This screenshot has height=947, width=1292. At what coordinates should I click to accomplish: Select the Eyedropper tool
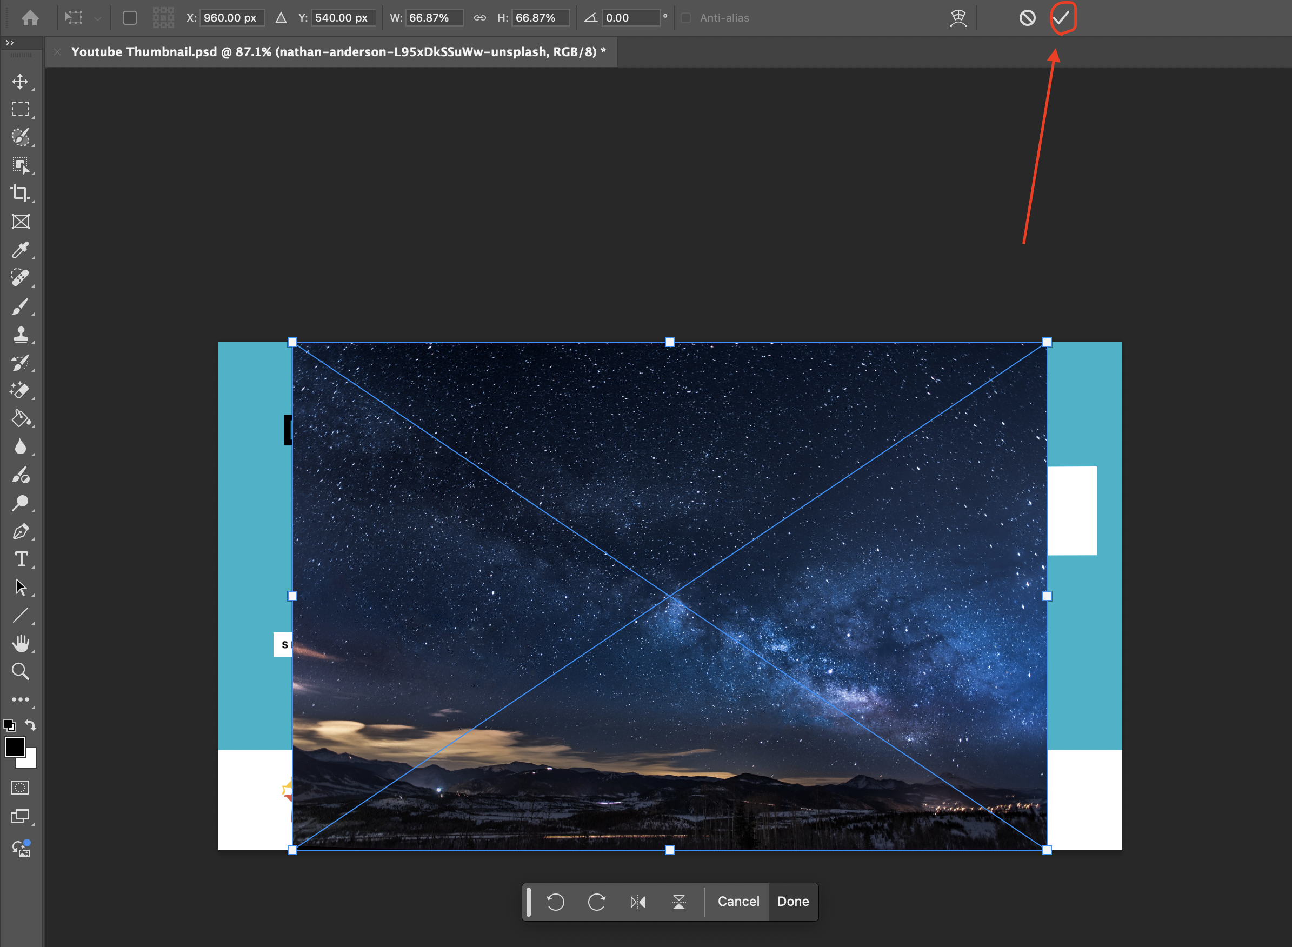pyautogui.click(x=21, y=250)
